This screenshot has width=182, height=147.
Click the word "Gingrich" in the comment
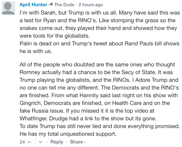[31, 103]
